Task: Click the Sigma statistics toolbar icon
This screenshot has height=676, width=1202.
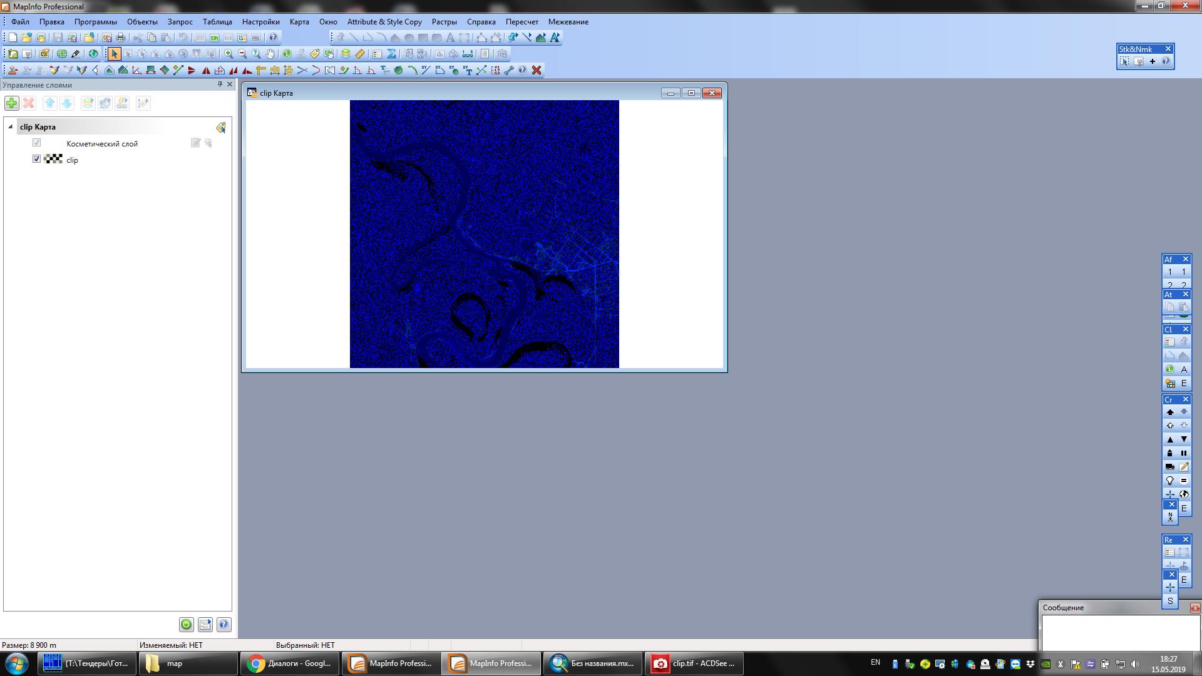Action: point(391,54)
